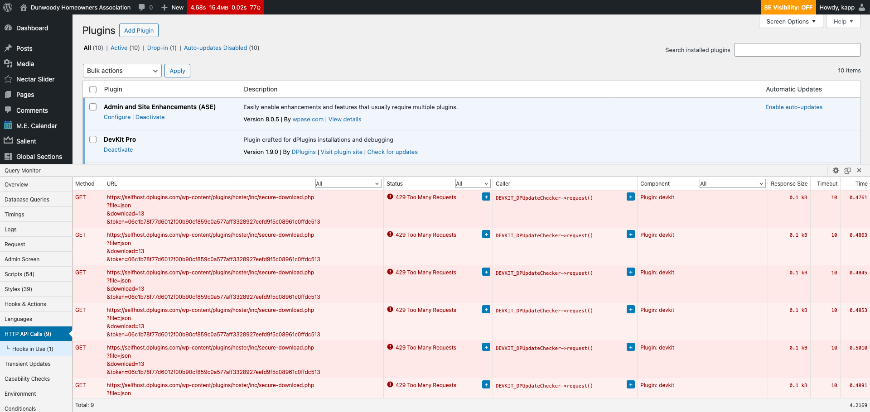This screenshot has width=870, height=412.
Task: Click the Search installed plugins field
Action: click(x=797, y=50)
